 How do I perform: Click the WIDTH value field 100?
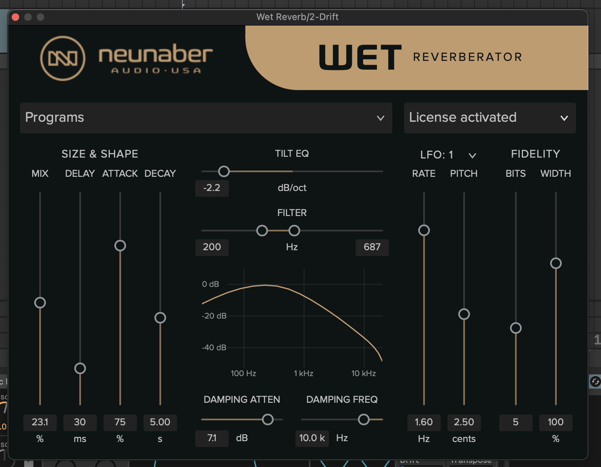[x=556, y=422]
